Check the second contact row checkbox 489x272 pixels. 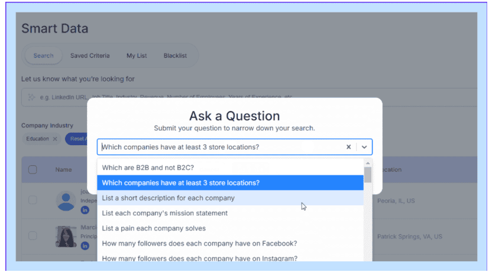[x=33, y=235]
